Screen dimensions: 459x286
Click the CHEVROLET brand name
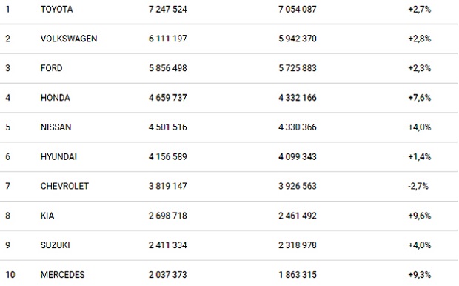64,186
